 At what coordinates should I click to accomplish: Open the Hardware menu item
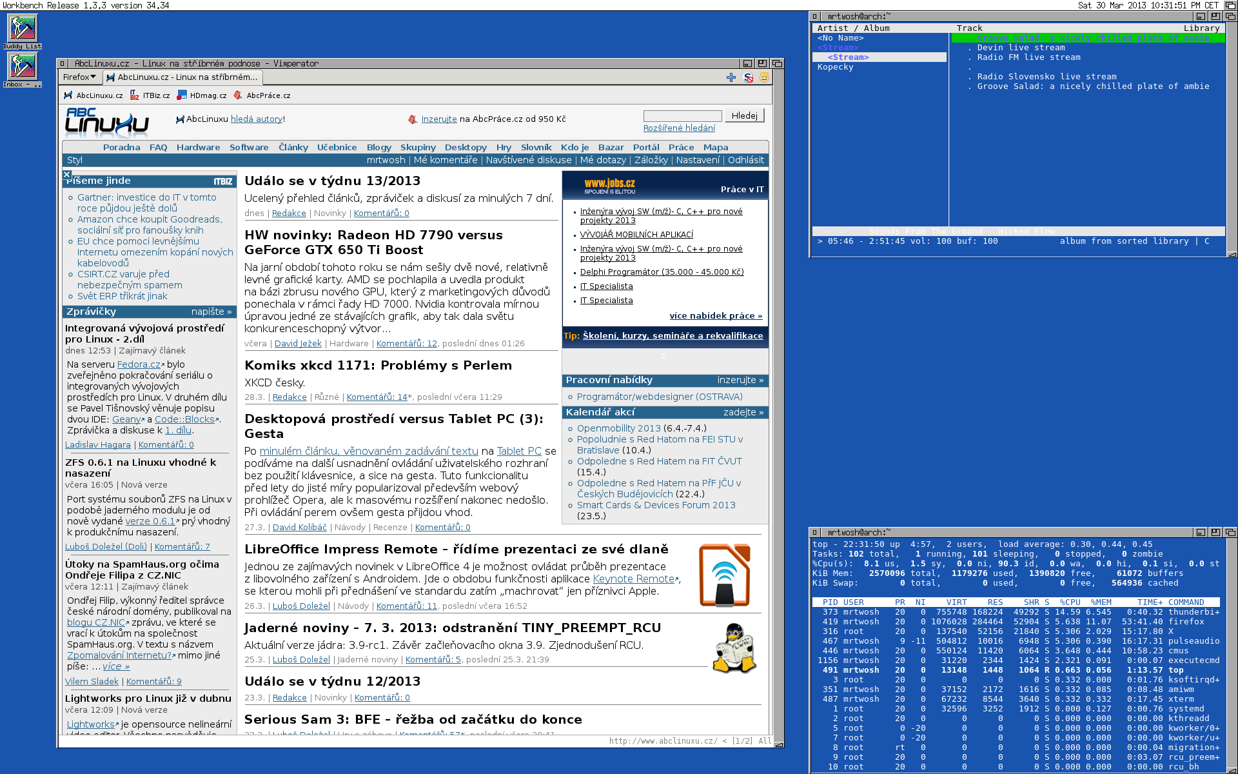pyautogui.click(x=198, y=148)
